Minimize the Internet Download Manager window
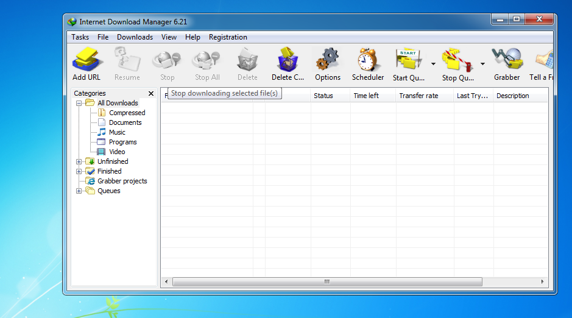Image resolution: width=572 pixels, height=318 pixels. [500, 19]
